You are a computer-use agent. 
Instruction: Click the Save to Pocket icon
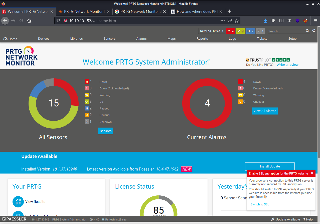point(230,21)
